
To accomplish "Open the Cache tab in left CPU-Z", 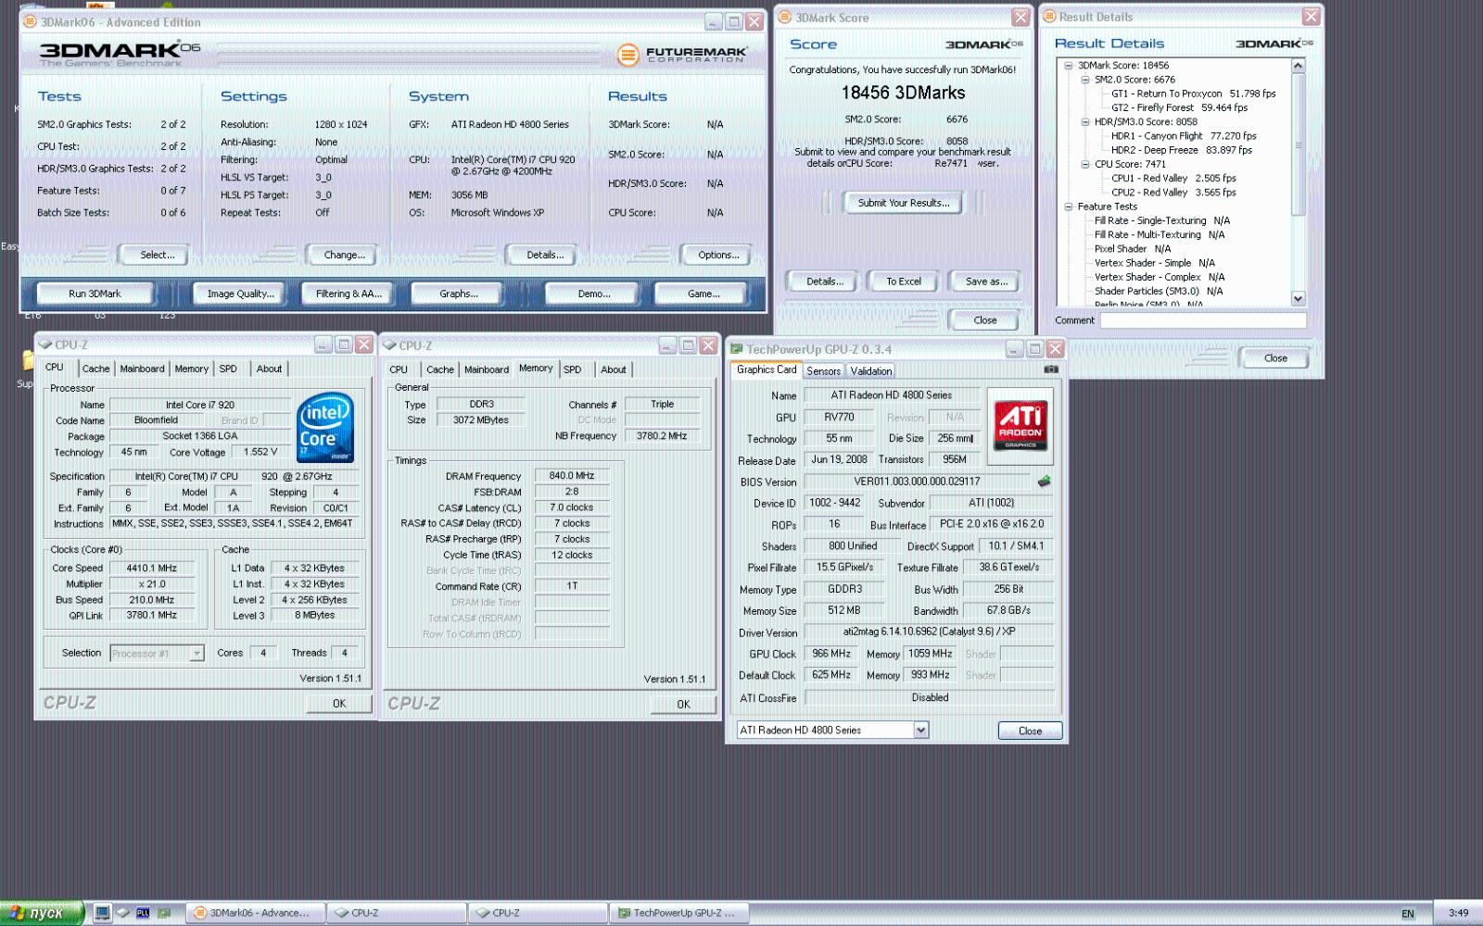I will [x=95, y=369].
